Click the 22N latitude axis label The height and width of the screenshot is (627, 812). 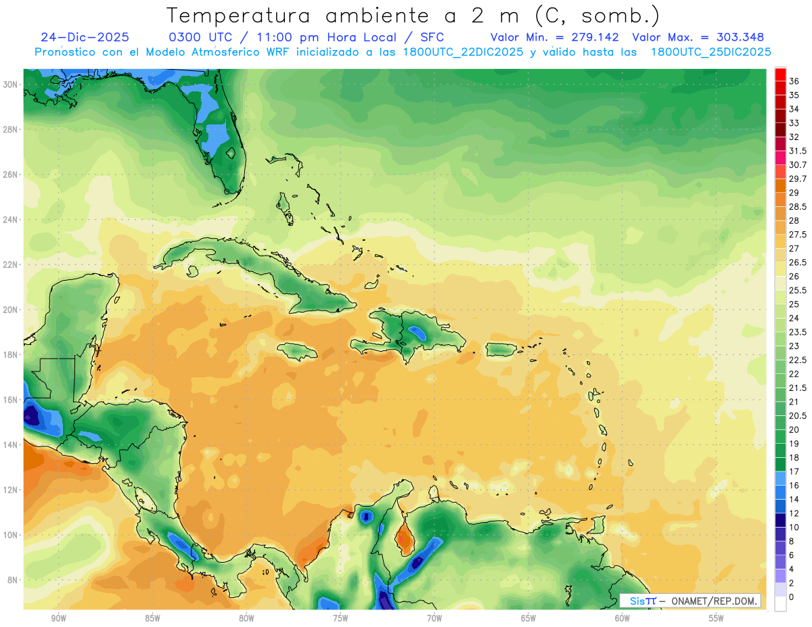point(10,264)
